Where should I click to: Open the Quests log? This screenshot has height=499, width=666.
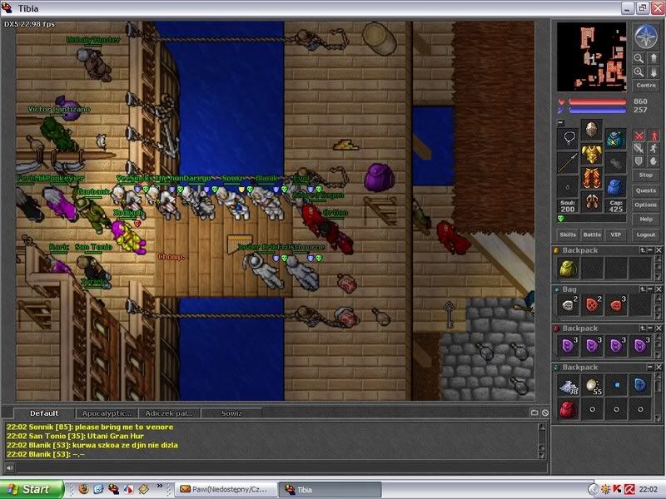pos(646,190)
